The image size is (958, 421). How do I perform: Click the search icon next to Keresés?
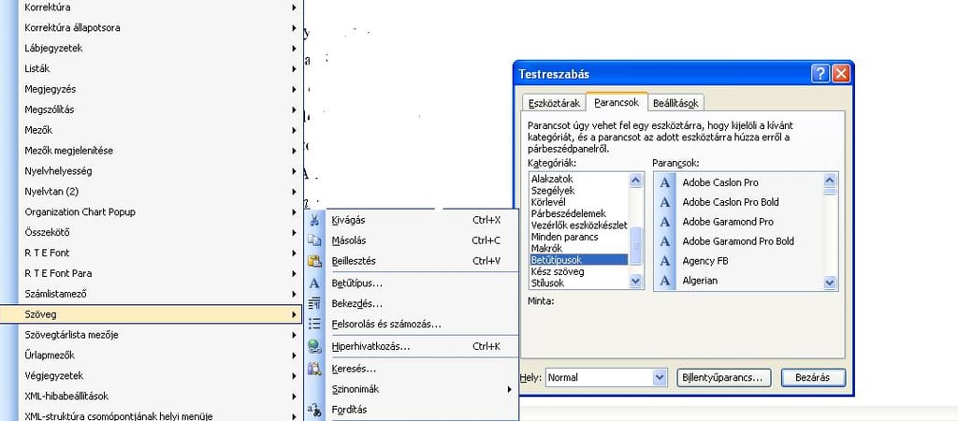coord(315,369)
